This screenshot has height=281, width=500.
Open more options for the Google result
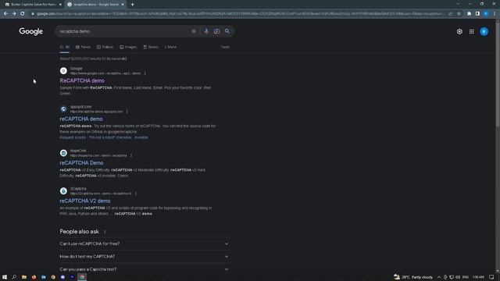point(145,73)
